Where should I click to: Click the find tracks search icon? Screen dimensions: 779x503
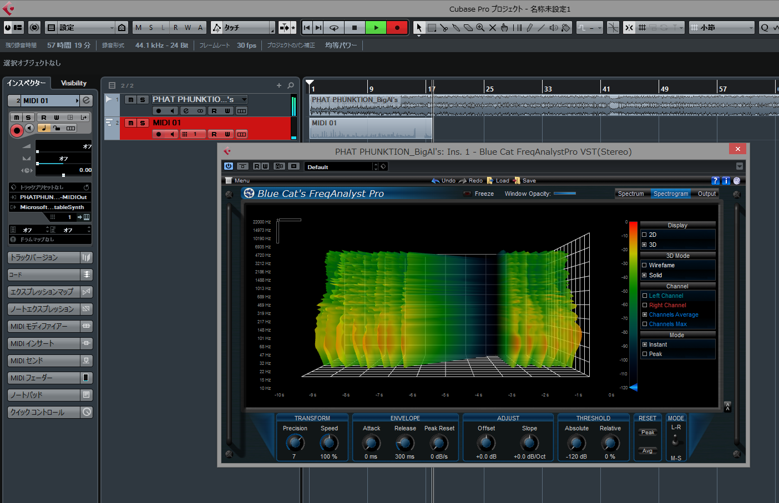291,85
